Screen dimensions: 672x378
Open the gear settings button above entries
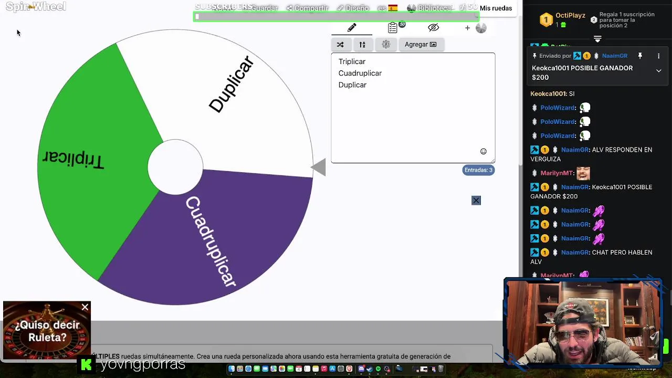tap(386, 45)
